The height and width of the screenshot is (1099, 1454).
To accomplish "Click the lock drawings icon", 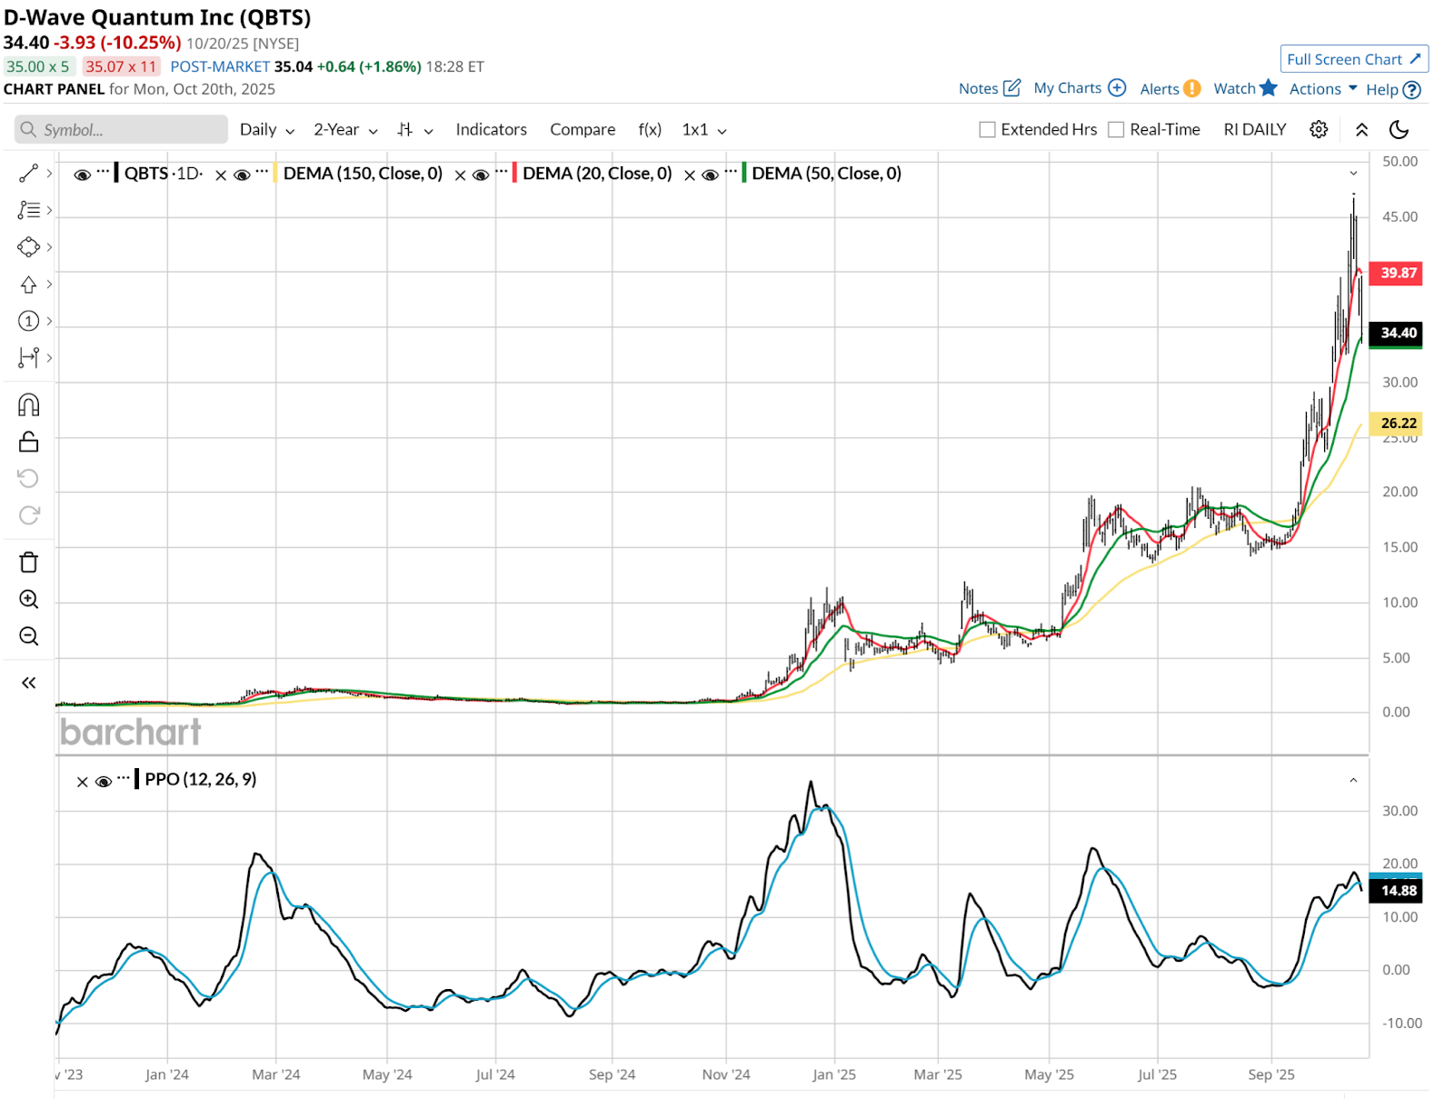I will (x=28, y=442).
